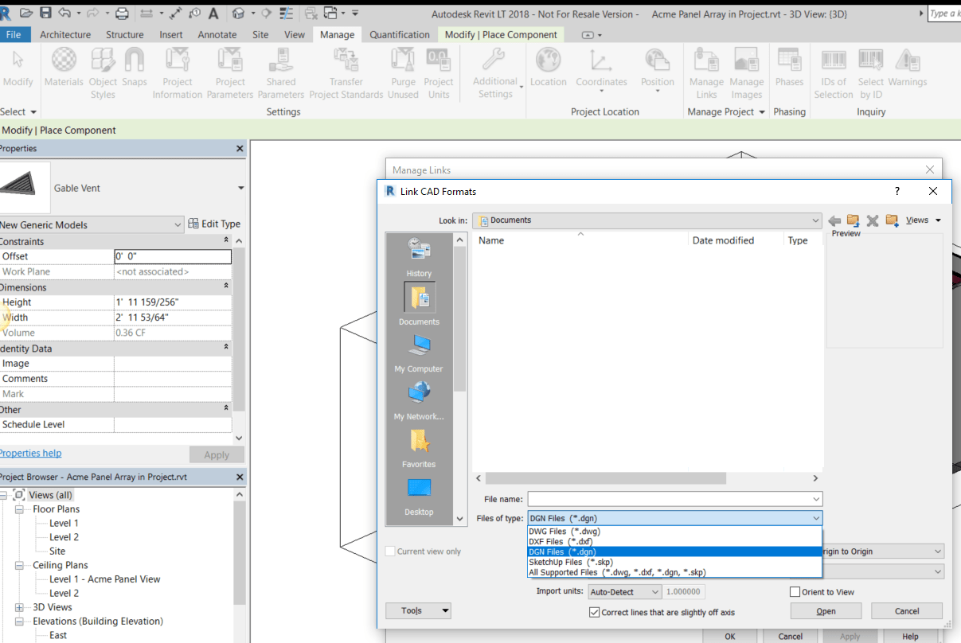Click the delete X icon in dialog toolbar
Screen dimensions: 961x643
click(872, 220)
